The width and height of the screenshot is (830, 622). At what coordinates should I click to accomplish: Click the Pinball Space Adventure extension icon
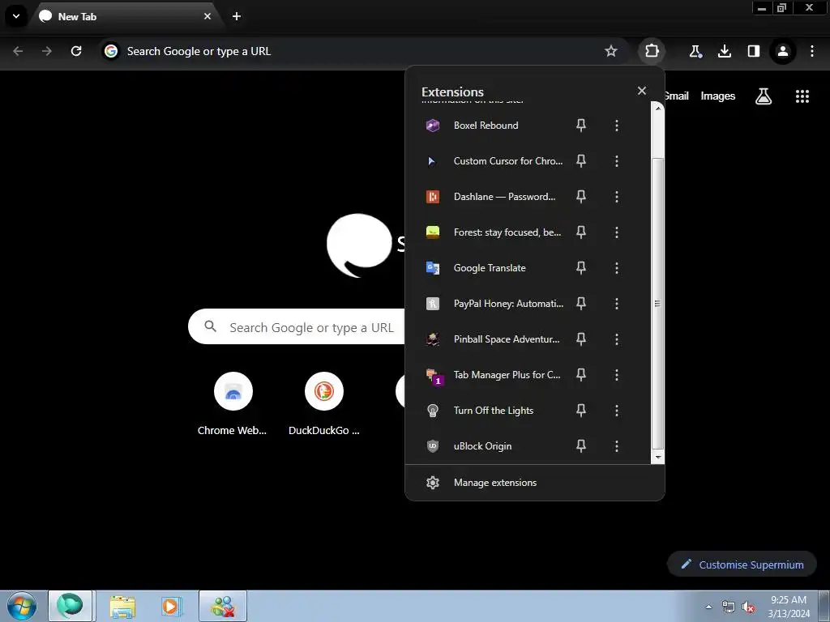pyautogui.click(x=433, y=339)
